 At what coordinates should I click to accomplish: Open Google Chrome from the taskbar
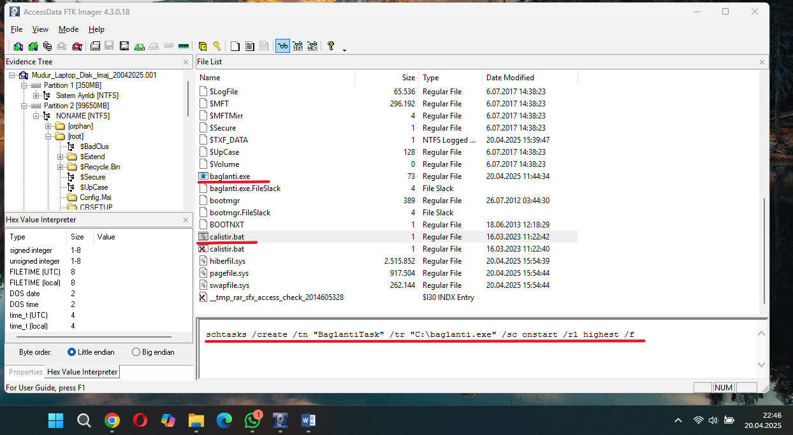point(112,420)
